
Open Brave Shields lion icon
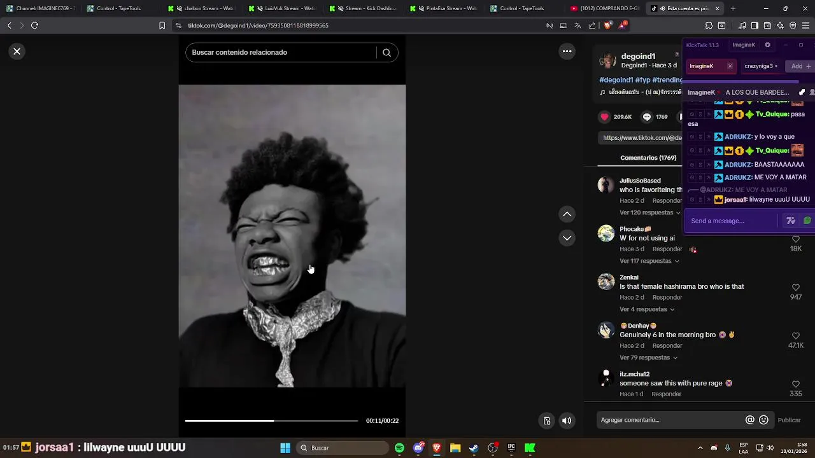tap(607, 25)
